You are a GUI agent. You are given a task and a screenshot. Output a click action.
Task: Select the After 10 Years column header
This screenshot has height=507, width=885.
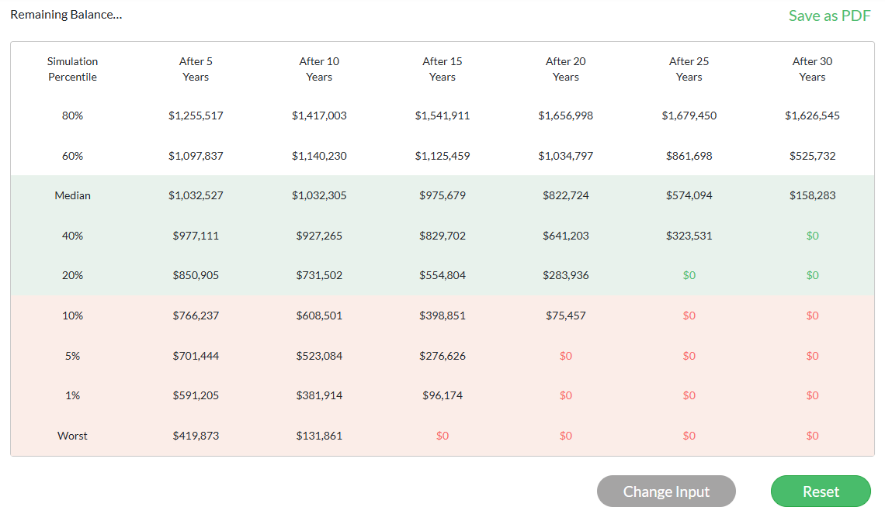(319, 69)
